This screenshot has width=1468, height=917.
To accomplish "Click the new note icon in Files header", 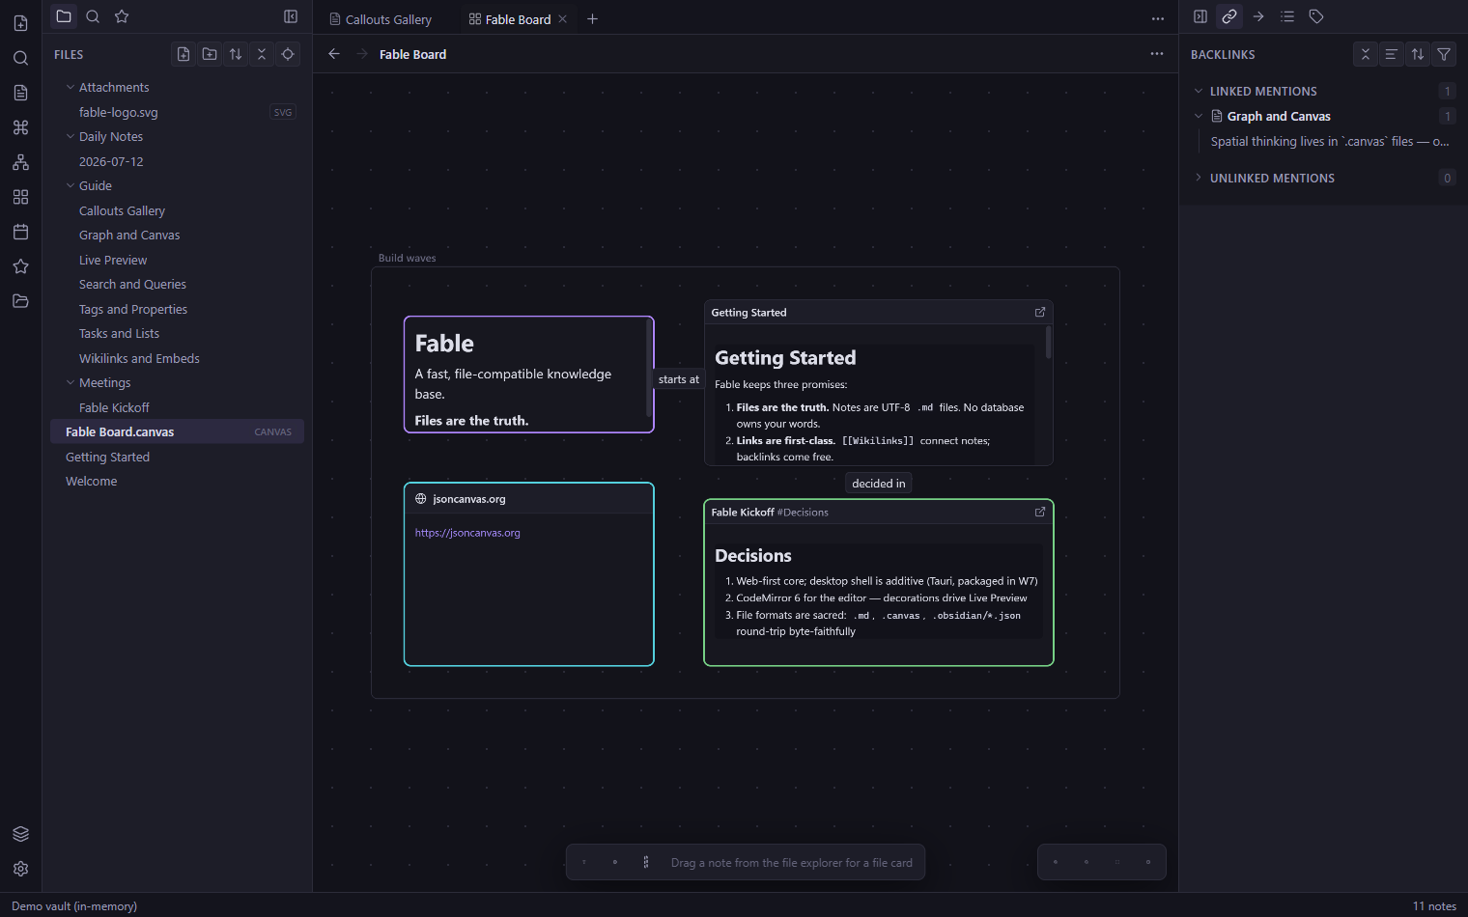I will [x=183, y=54].
